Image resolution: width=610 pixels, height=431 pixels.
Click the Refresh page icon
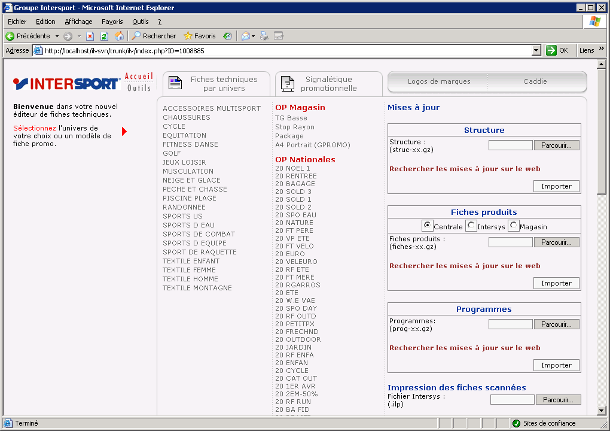(x=104, y=36)
